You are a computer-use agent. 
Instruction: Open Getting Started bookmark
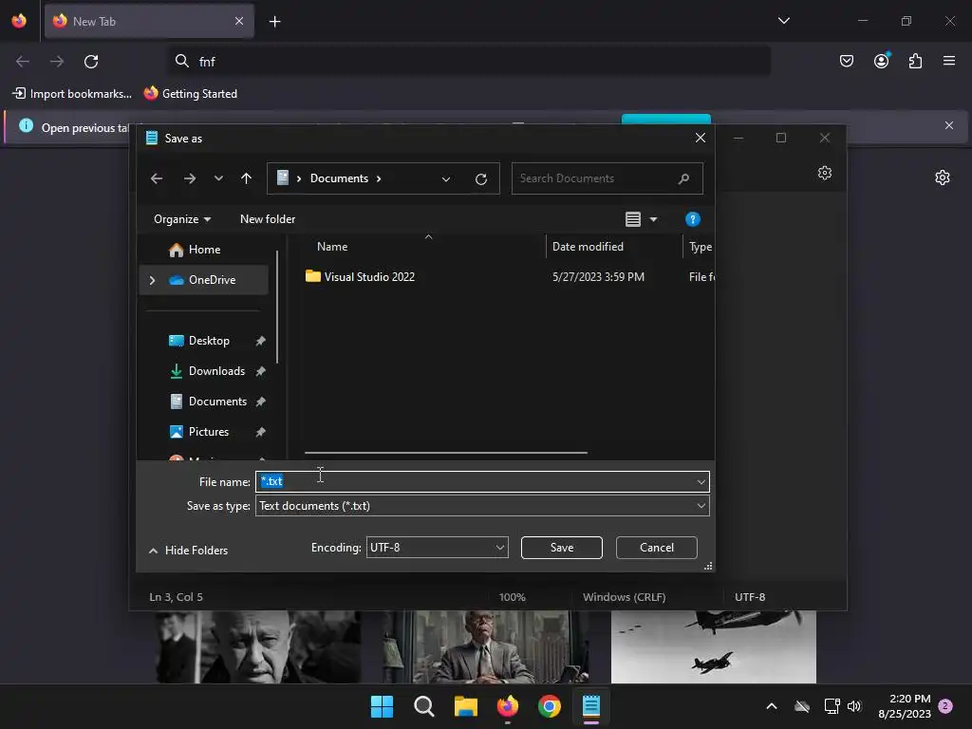tap(191, 94)
